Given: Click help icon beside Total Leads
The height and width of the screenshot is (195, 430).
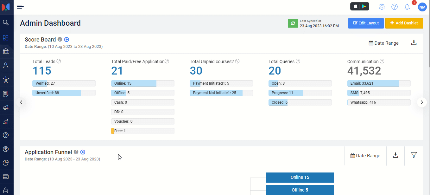Looking at the screenshot, I should pos(59,61).
